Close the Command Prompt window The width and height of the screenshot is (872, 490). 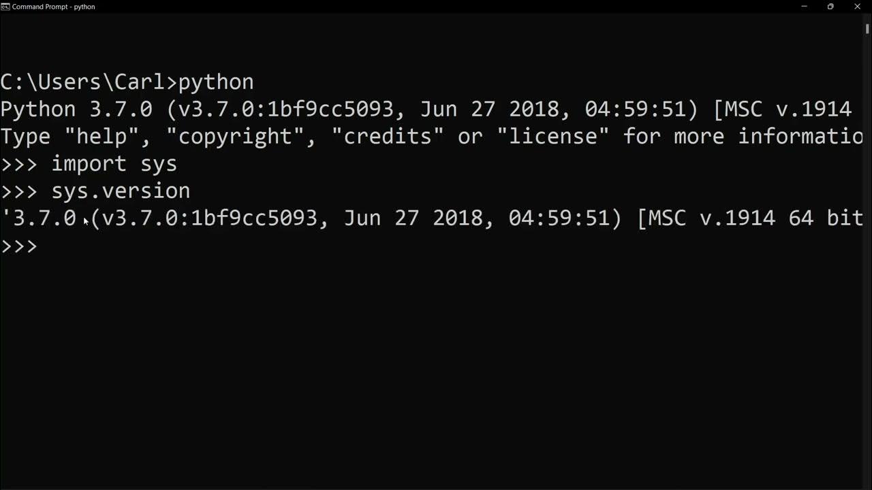pos(858,6)
